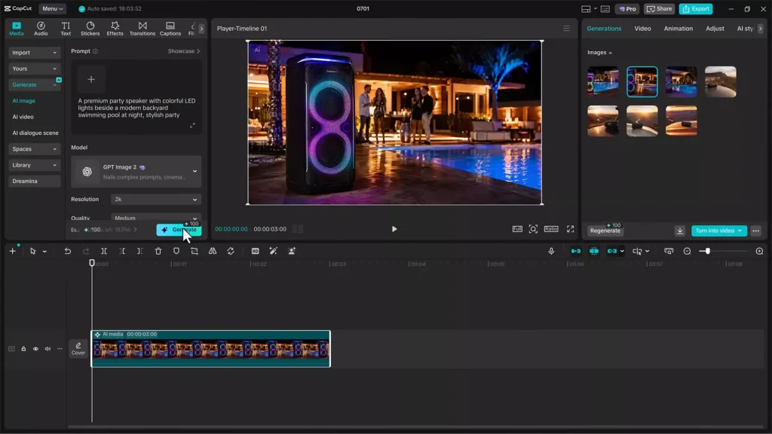Click the split clip tool in timeline toolbar

tap(104, 251)
